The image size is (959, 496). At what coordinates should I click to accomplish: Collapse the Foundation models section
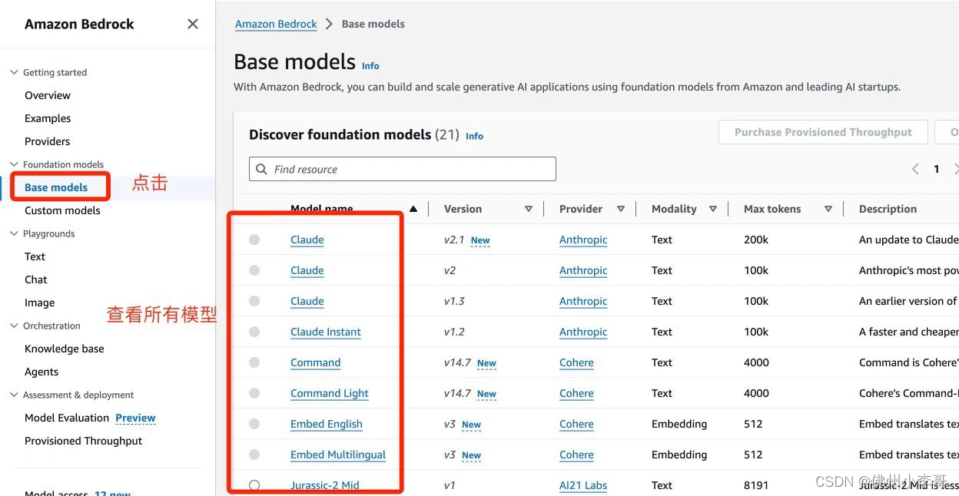click(x=14, y=164)
